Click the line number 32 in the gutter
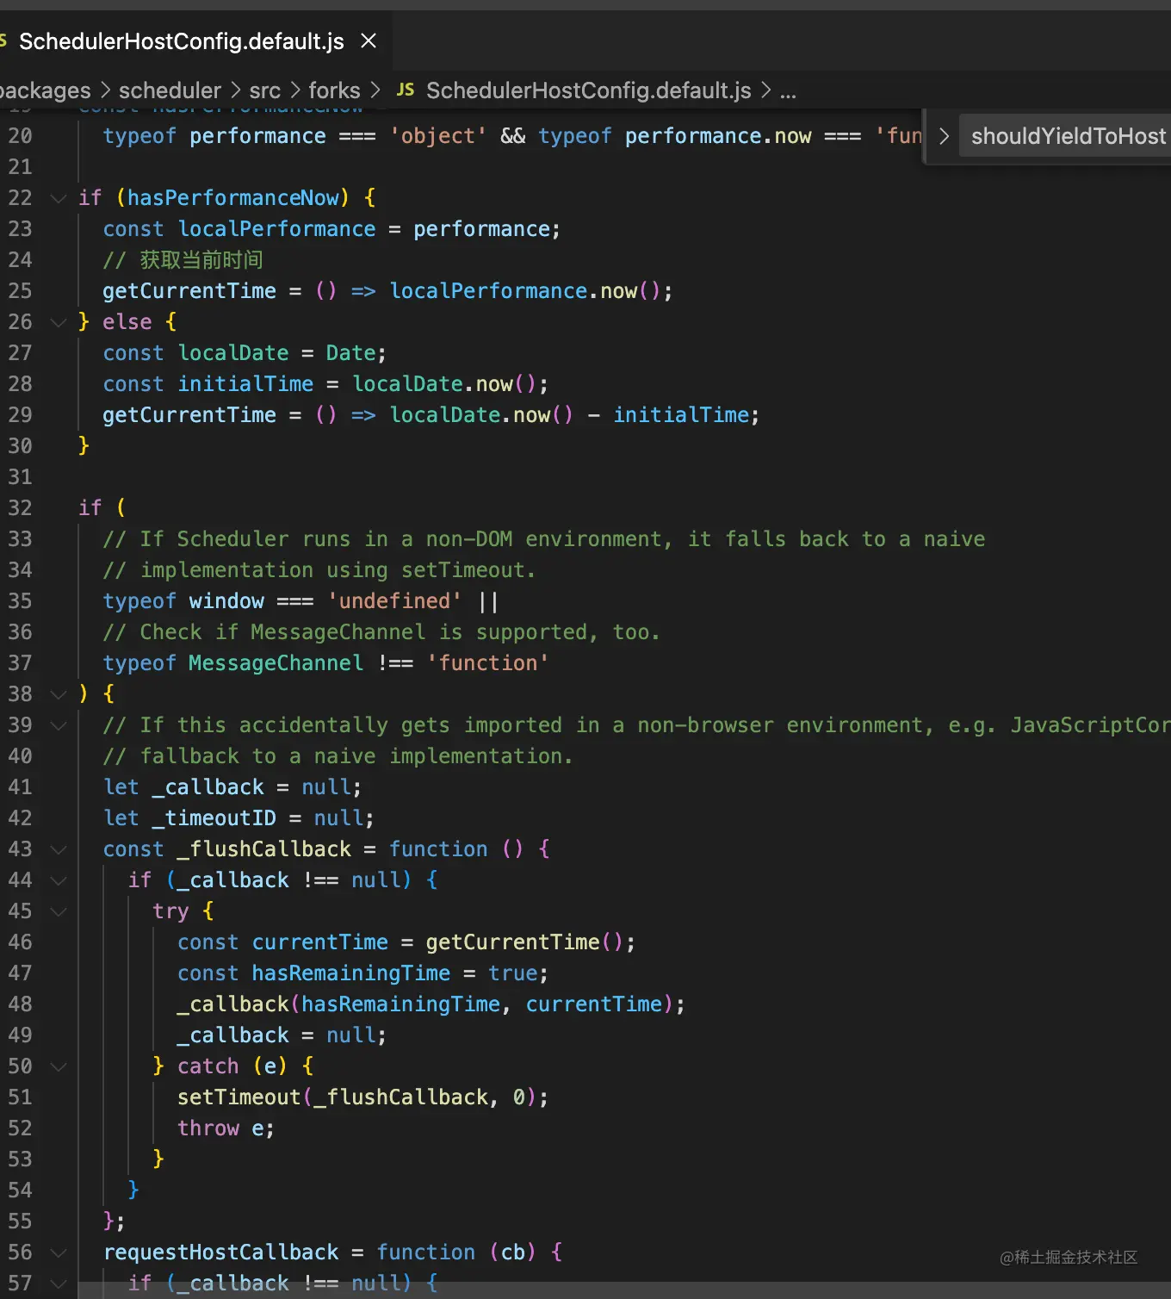This screenshot has width=1171, height=1299. 20,508
